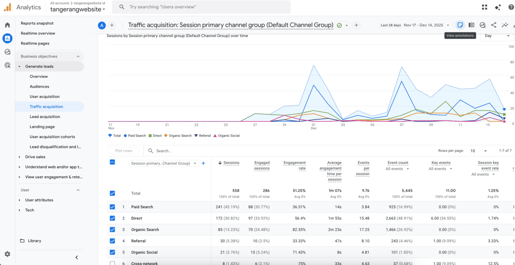Open the Library link
Image resolution: width=515 pixels, height=265 pixels.
(34, 241)
